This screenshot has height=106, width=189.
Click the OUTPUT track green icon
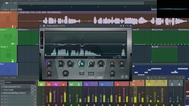coord(41,85)
